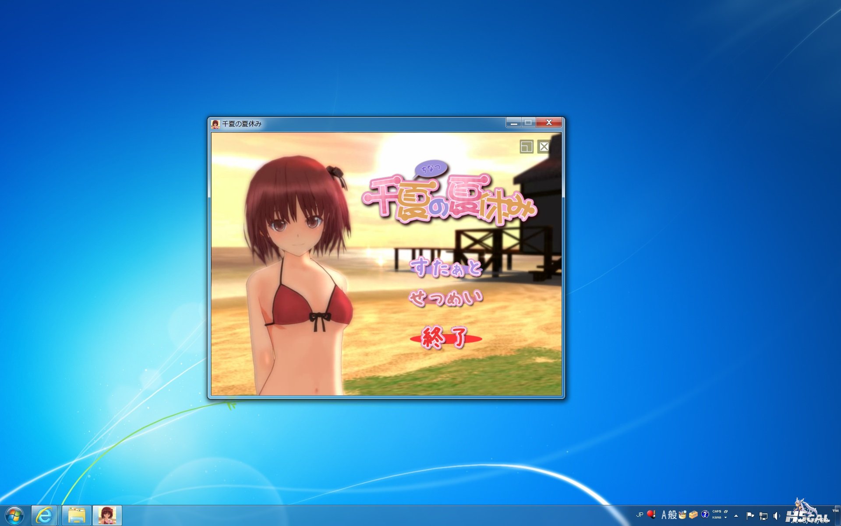Open Windows Explorer folder icon in taskbar
Image resolution: width=841 pixels, height=526 pixels.
[x=77, y=515]
